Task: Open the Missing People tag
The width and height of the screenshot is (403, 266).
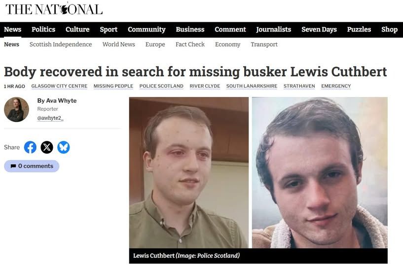Action: pos(113,86)
